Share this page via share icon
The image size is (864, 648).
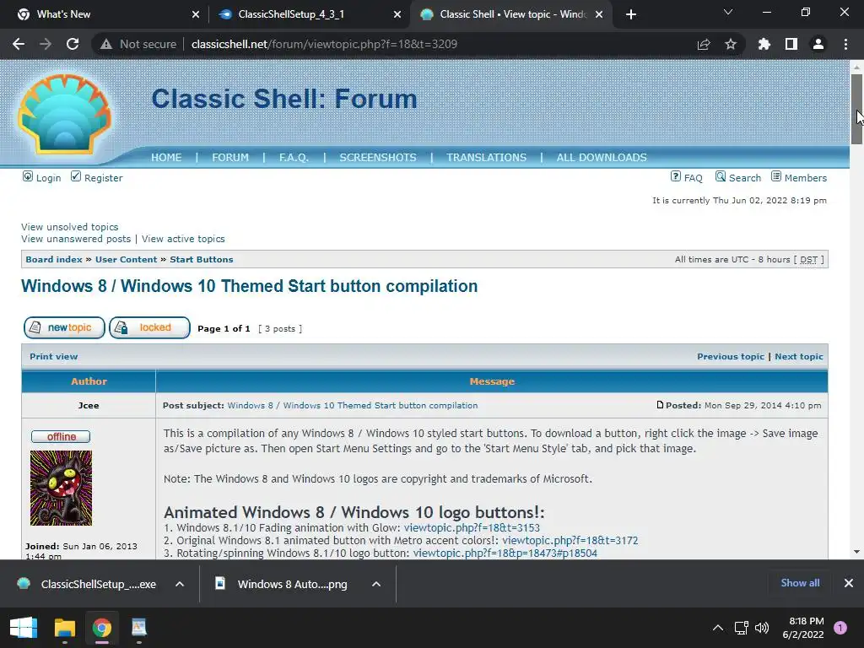point(704,44)
